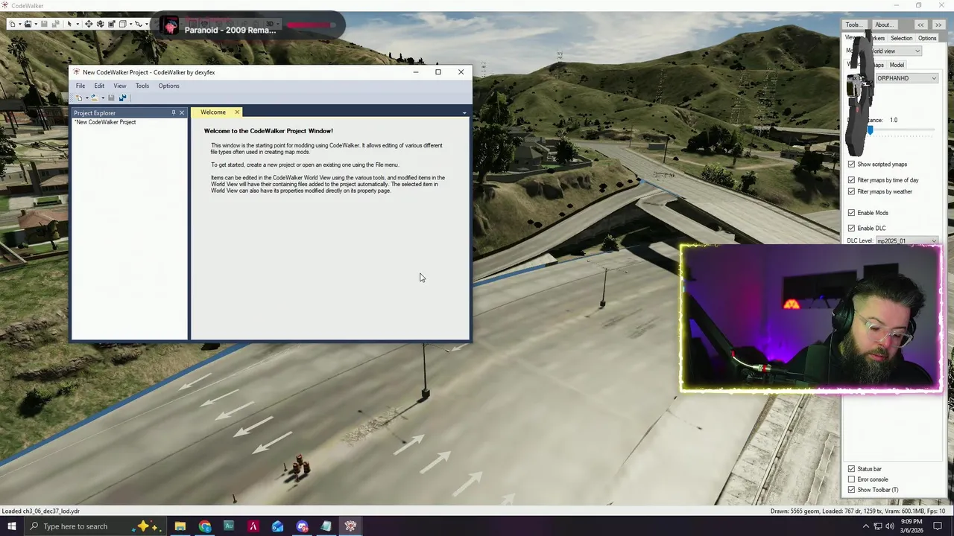Click the Save icon in Project window toolbar
The image size is (954, 536).
pos(111,98)
